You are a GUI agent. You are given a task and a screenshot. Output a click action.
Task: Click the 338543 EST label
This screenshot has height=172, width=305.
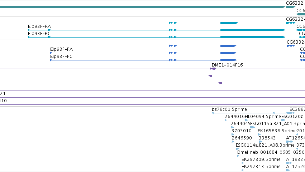click(x=267, y=138)
